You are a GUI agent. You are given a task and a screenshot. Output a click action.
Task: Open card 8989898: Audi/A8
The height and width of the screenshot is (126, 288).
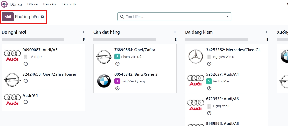pyautogui.click(x=227, y=122)
